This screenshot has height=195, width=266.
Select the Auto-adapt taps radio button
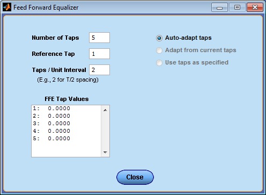tap(159, 38)
